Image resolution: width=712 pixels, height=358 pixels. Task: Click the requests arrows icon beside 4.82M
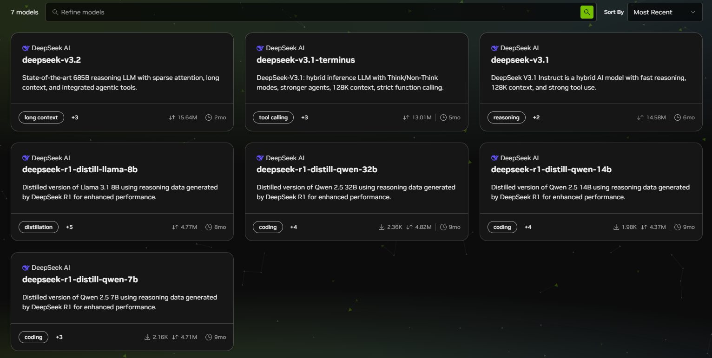coord(409,227)
